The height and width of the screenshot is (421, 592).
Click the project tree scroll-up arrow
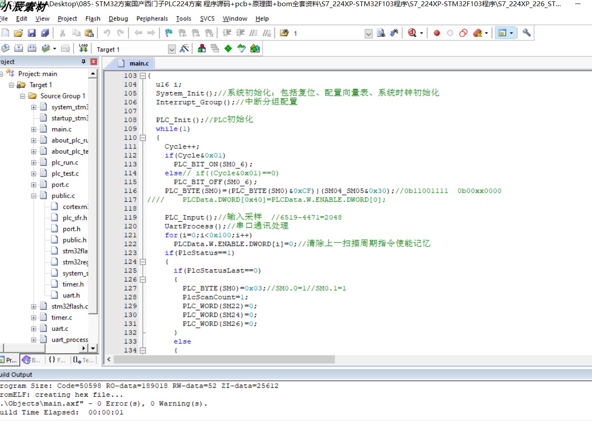[x=93, y=74]
